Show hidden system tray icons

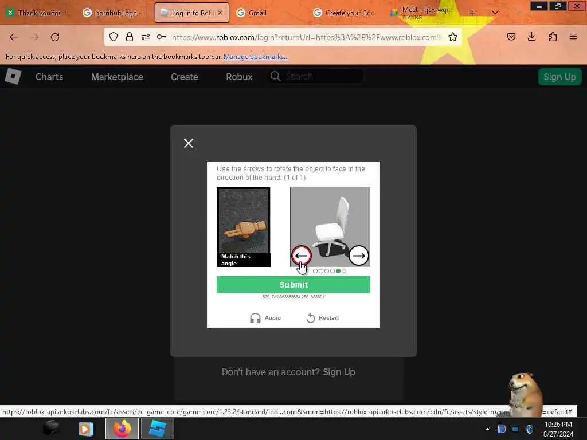(487, 429)
